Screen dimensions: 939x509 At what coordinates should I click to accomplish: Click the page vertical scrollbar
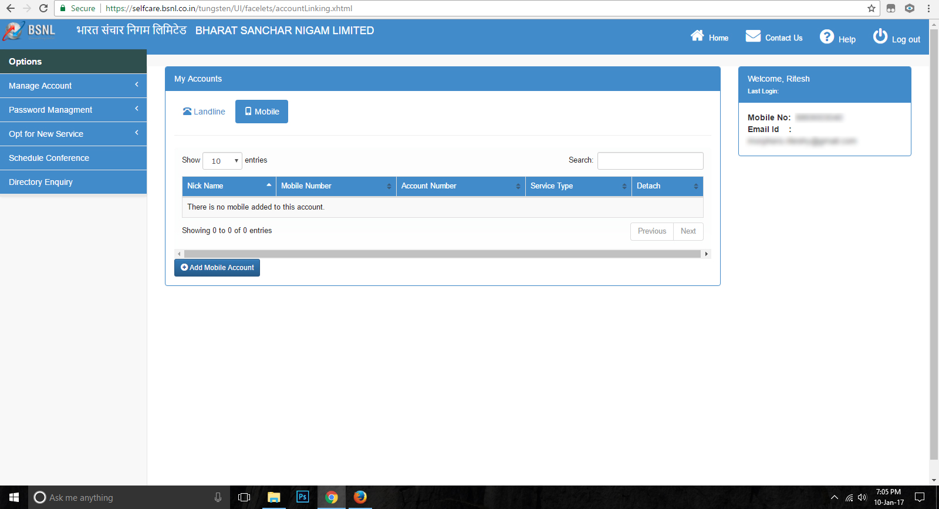(x=934, y=244)
